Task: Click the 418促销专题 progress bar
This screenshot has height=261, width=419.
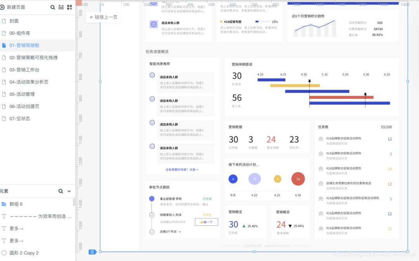Action: [262, 22]
